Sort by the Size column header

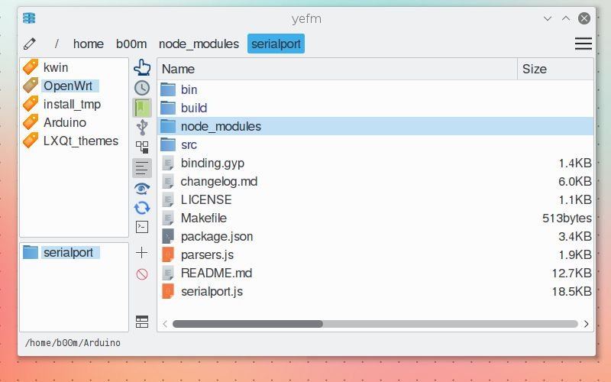pyautogui.click(x=555, y=69)
